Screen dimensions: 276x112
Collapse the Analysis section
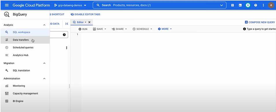coord(44,25)
